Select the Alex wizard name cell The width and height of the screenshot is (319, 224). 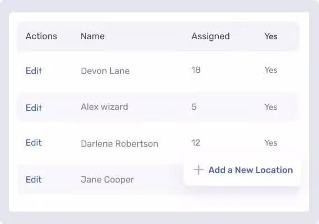tap(104, 107)
